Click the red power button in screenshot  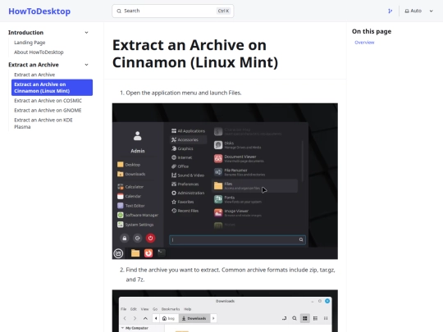pos(150,239)
